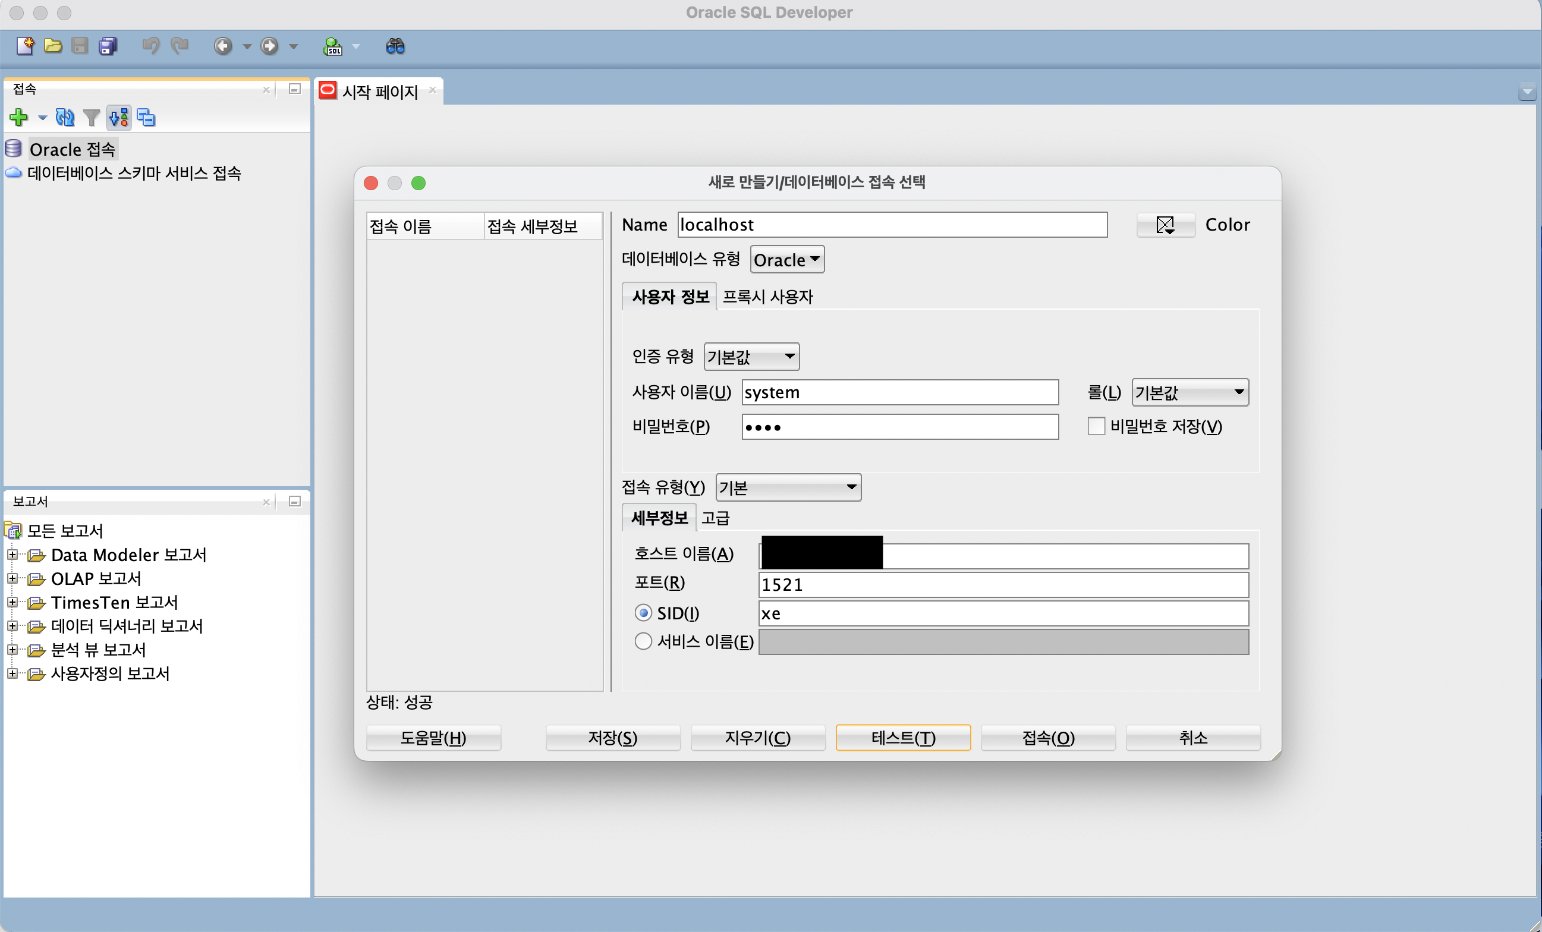Switch to the 사용자 정보 tab

[x=671, y=297]
